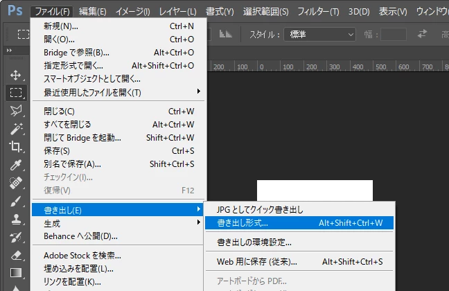Click the Photoshop Ps logo
Screen dimensions: 449x291
(15, 10)
